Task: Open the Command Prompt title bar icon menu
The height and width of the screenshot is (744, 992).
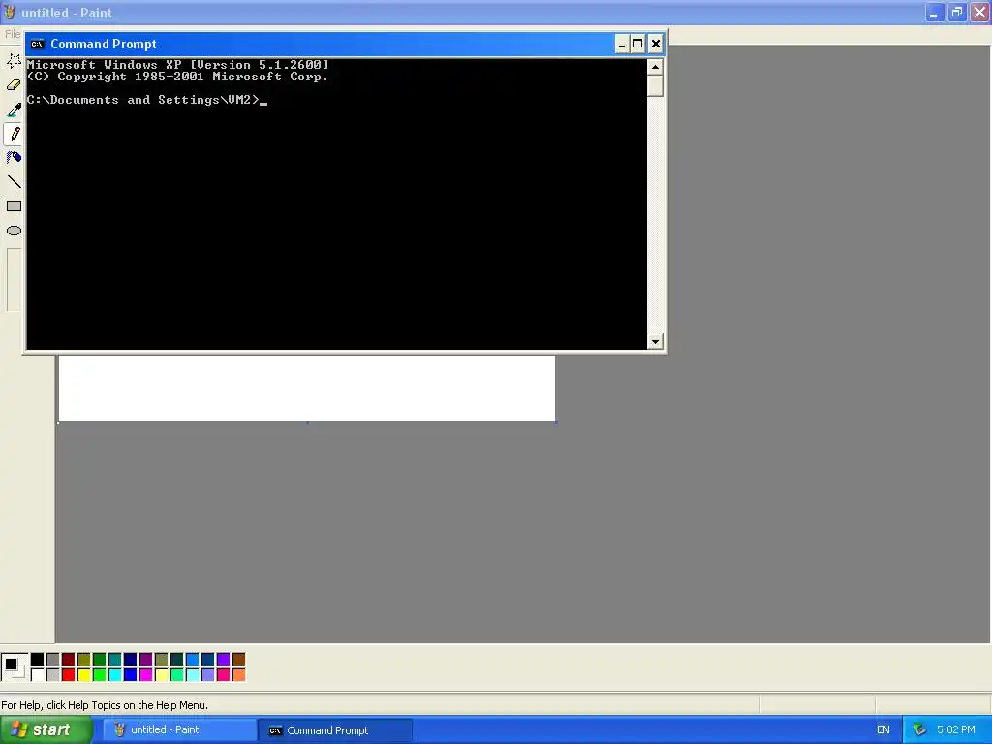Action: [38, 44]
